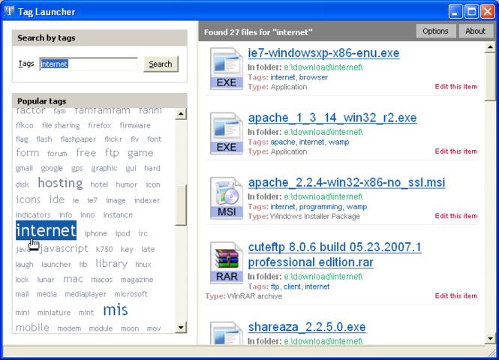
Task: Click the Tag Launcher title bar icon
Action: tap(9, 11)
